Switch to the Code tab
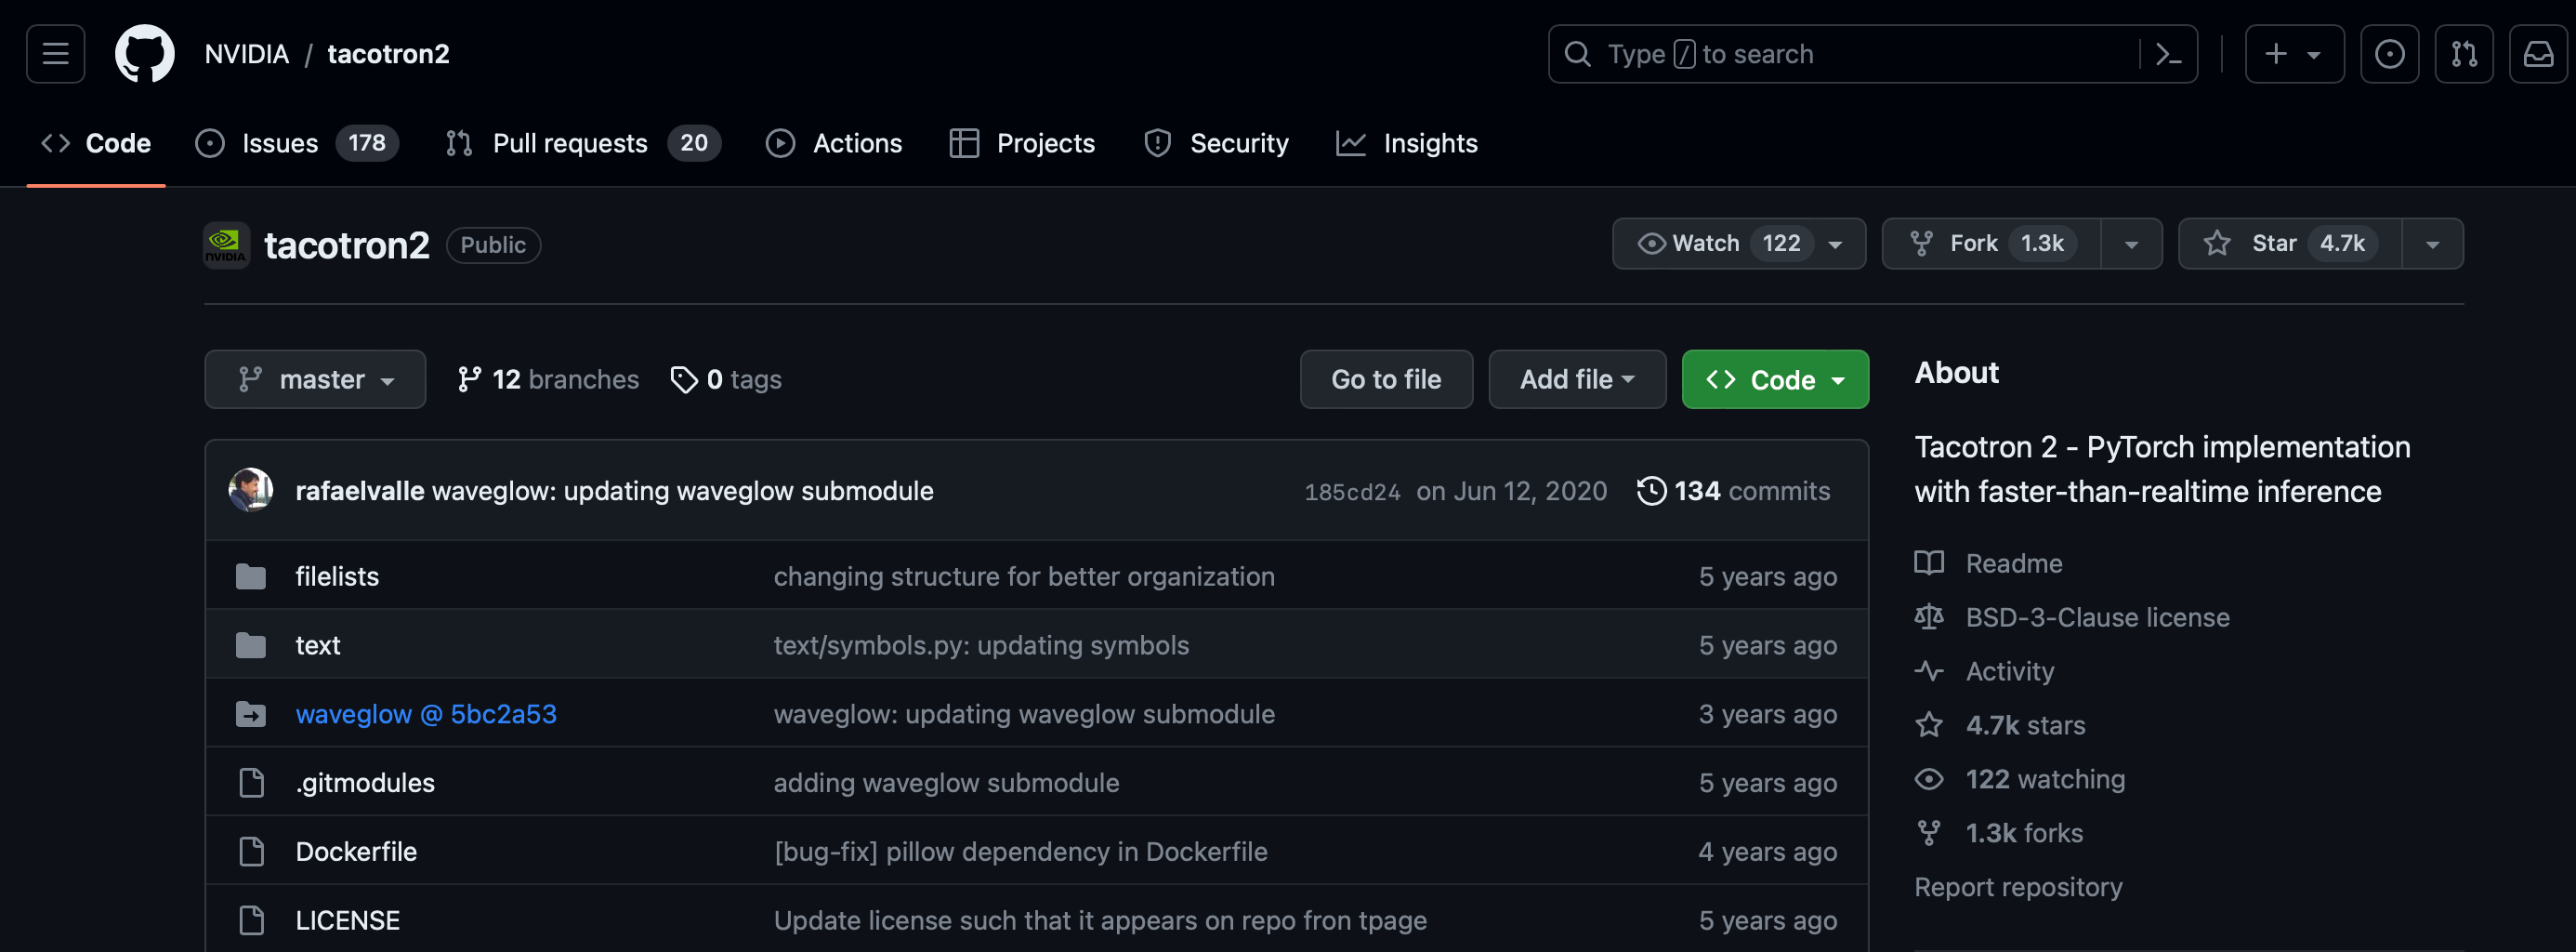The width and height of the screenshot is (2576, 952). [x=96, y=144]
